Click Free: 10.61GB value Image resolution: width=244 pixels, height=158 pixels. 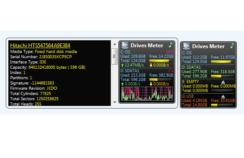223,101
